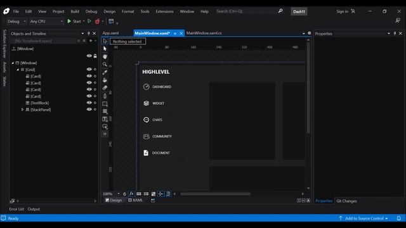Click Add to Source Control
This screenshot has width=406, height=228.
click(363, 218)
